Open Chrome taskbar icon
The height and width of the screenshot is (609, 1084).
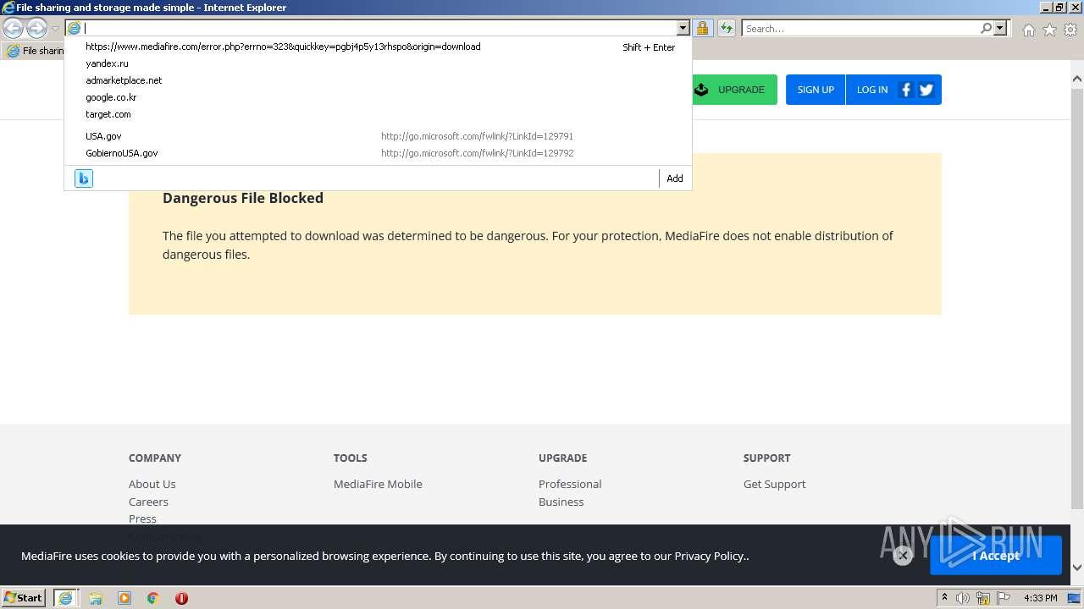click(153, 598)
